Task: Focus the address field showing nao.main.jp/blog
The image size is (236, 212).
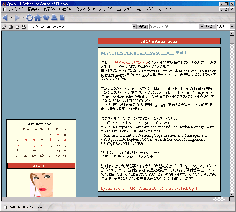Action: tap(80, 27)
